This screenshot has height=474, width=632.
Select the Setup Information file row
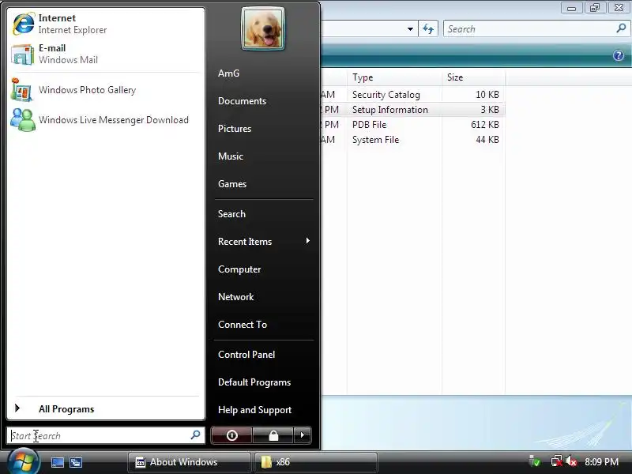click(412, 110)
